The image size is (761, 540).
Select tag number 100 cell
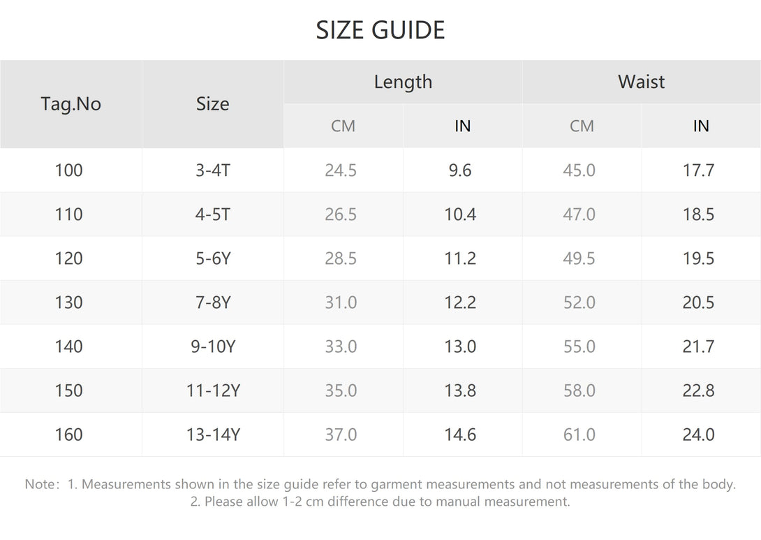[x=68, y=170]
